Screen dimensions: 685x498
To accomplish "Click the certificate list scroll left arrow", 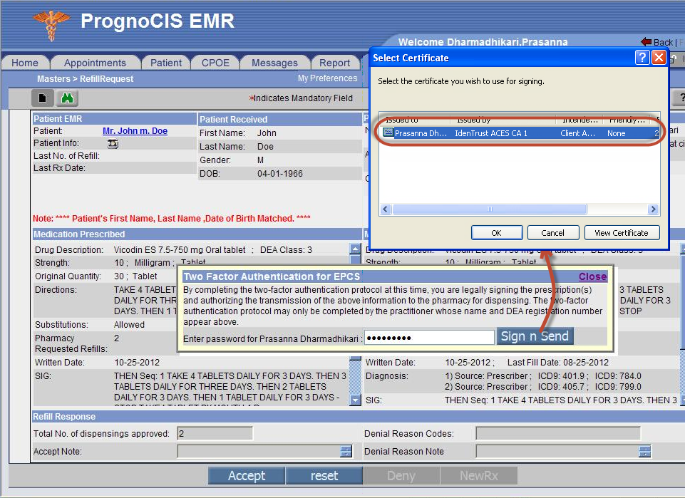I will 386,209.
